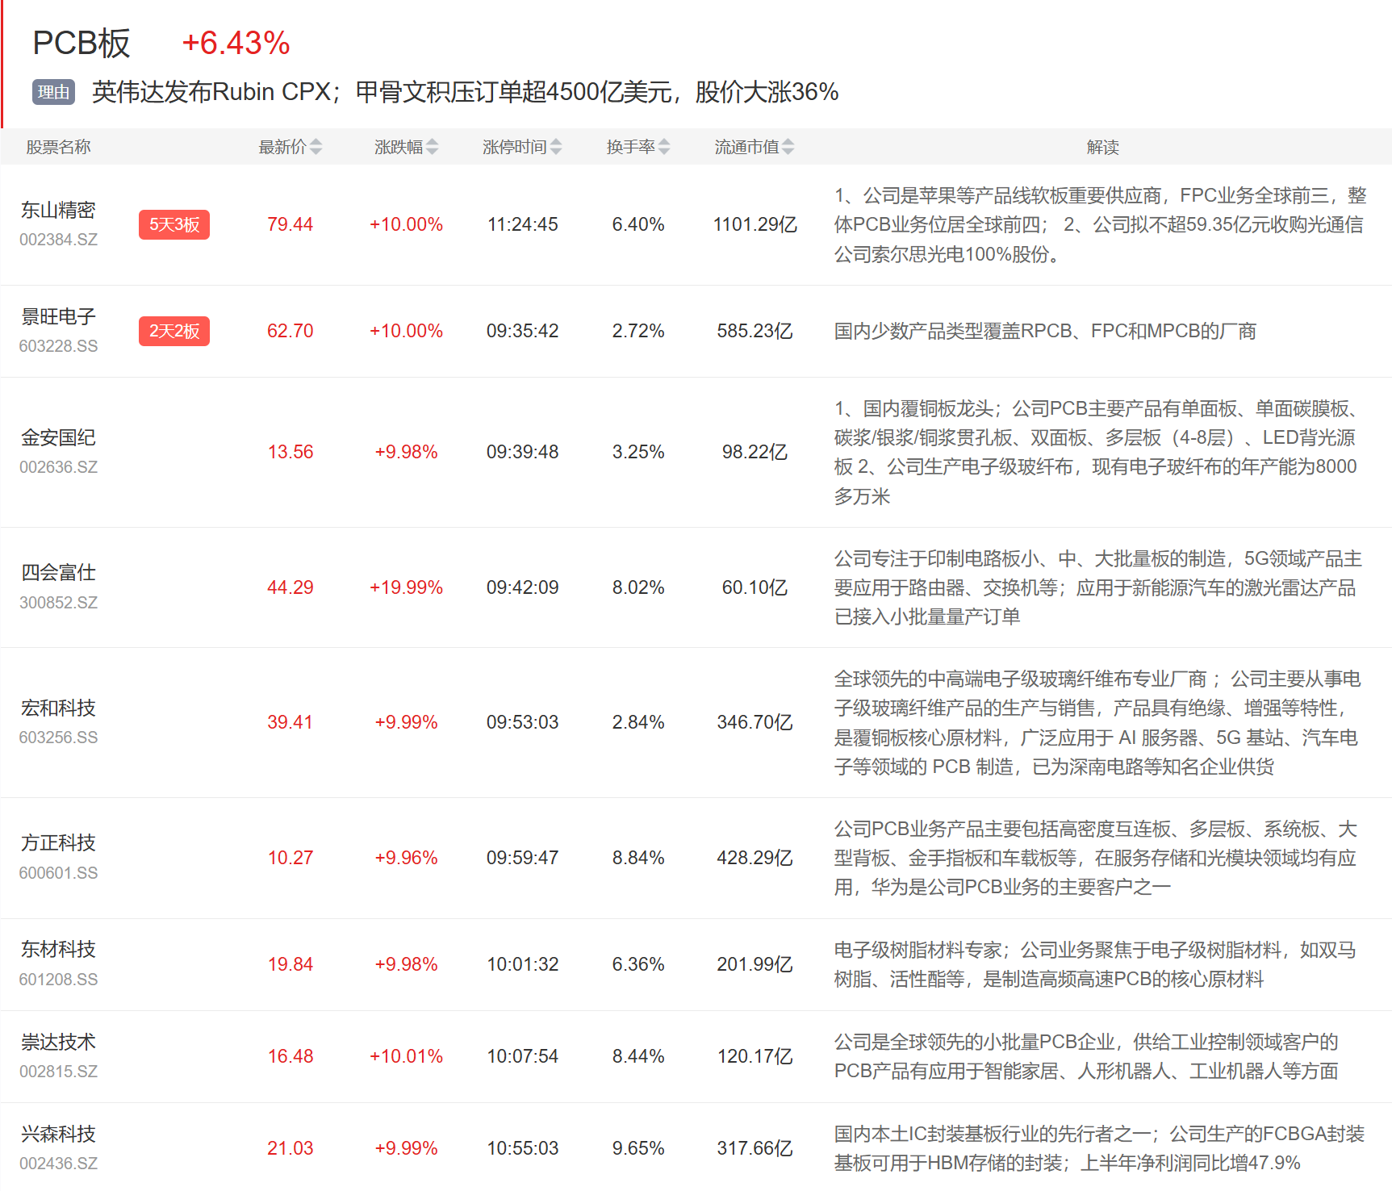Select stock 方正科技

[x=58, y=843]
